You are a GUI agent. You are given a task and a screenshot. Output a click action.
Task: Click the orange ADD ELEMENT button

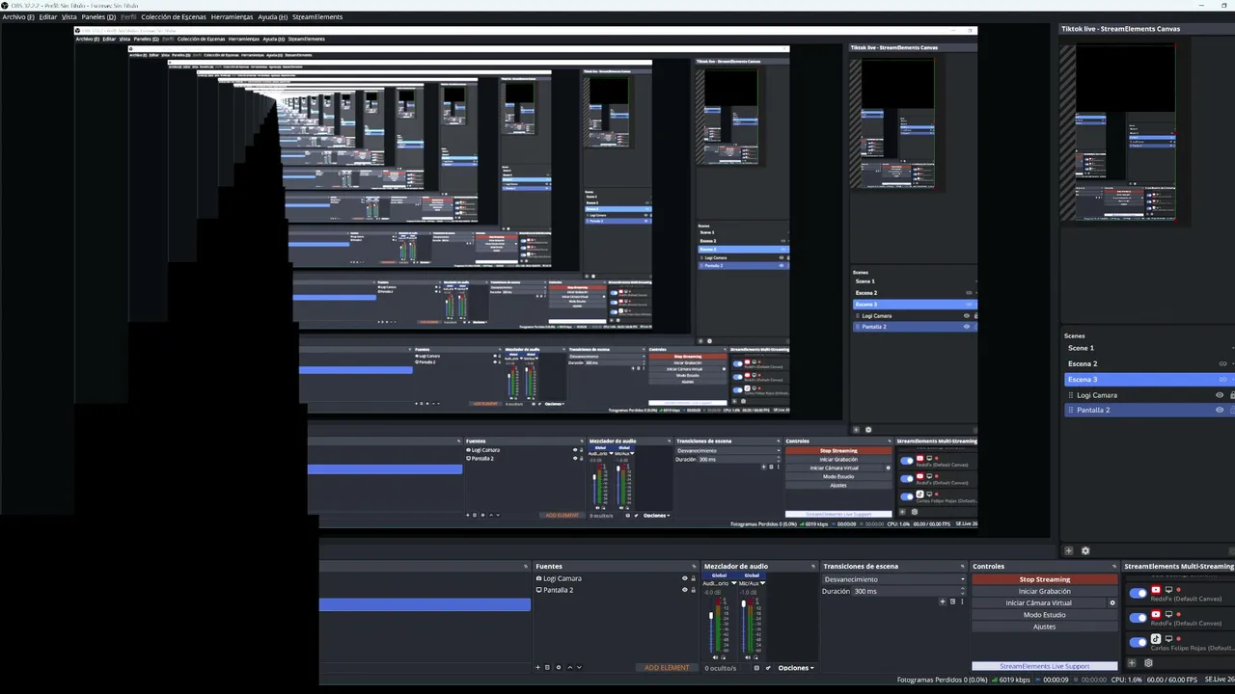[x=667, y=668]
